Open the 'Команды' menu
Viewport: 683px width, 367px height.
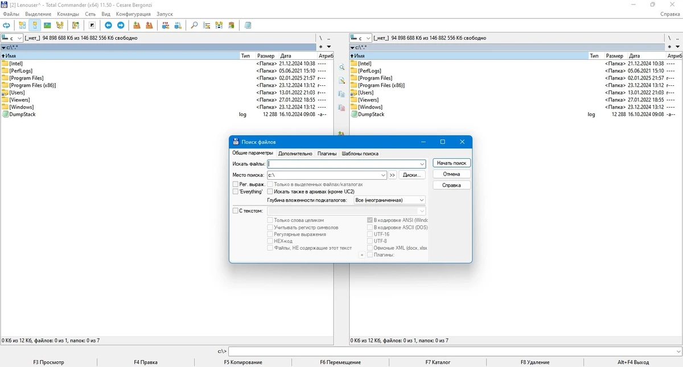click(68, 14)
